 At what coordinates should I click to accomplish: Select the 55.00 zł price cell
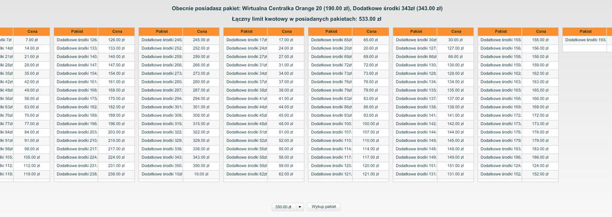coord(286,149)
